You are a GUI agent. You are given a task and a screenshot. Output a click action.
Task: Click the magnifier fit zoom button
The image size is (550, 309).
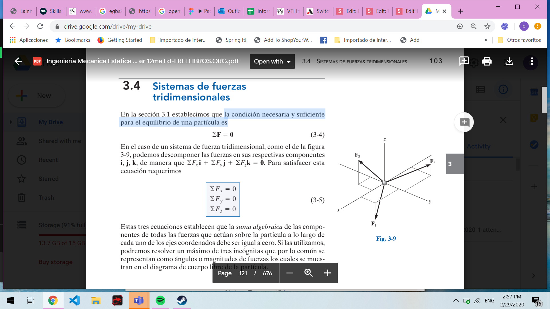point(309,273)
